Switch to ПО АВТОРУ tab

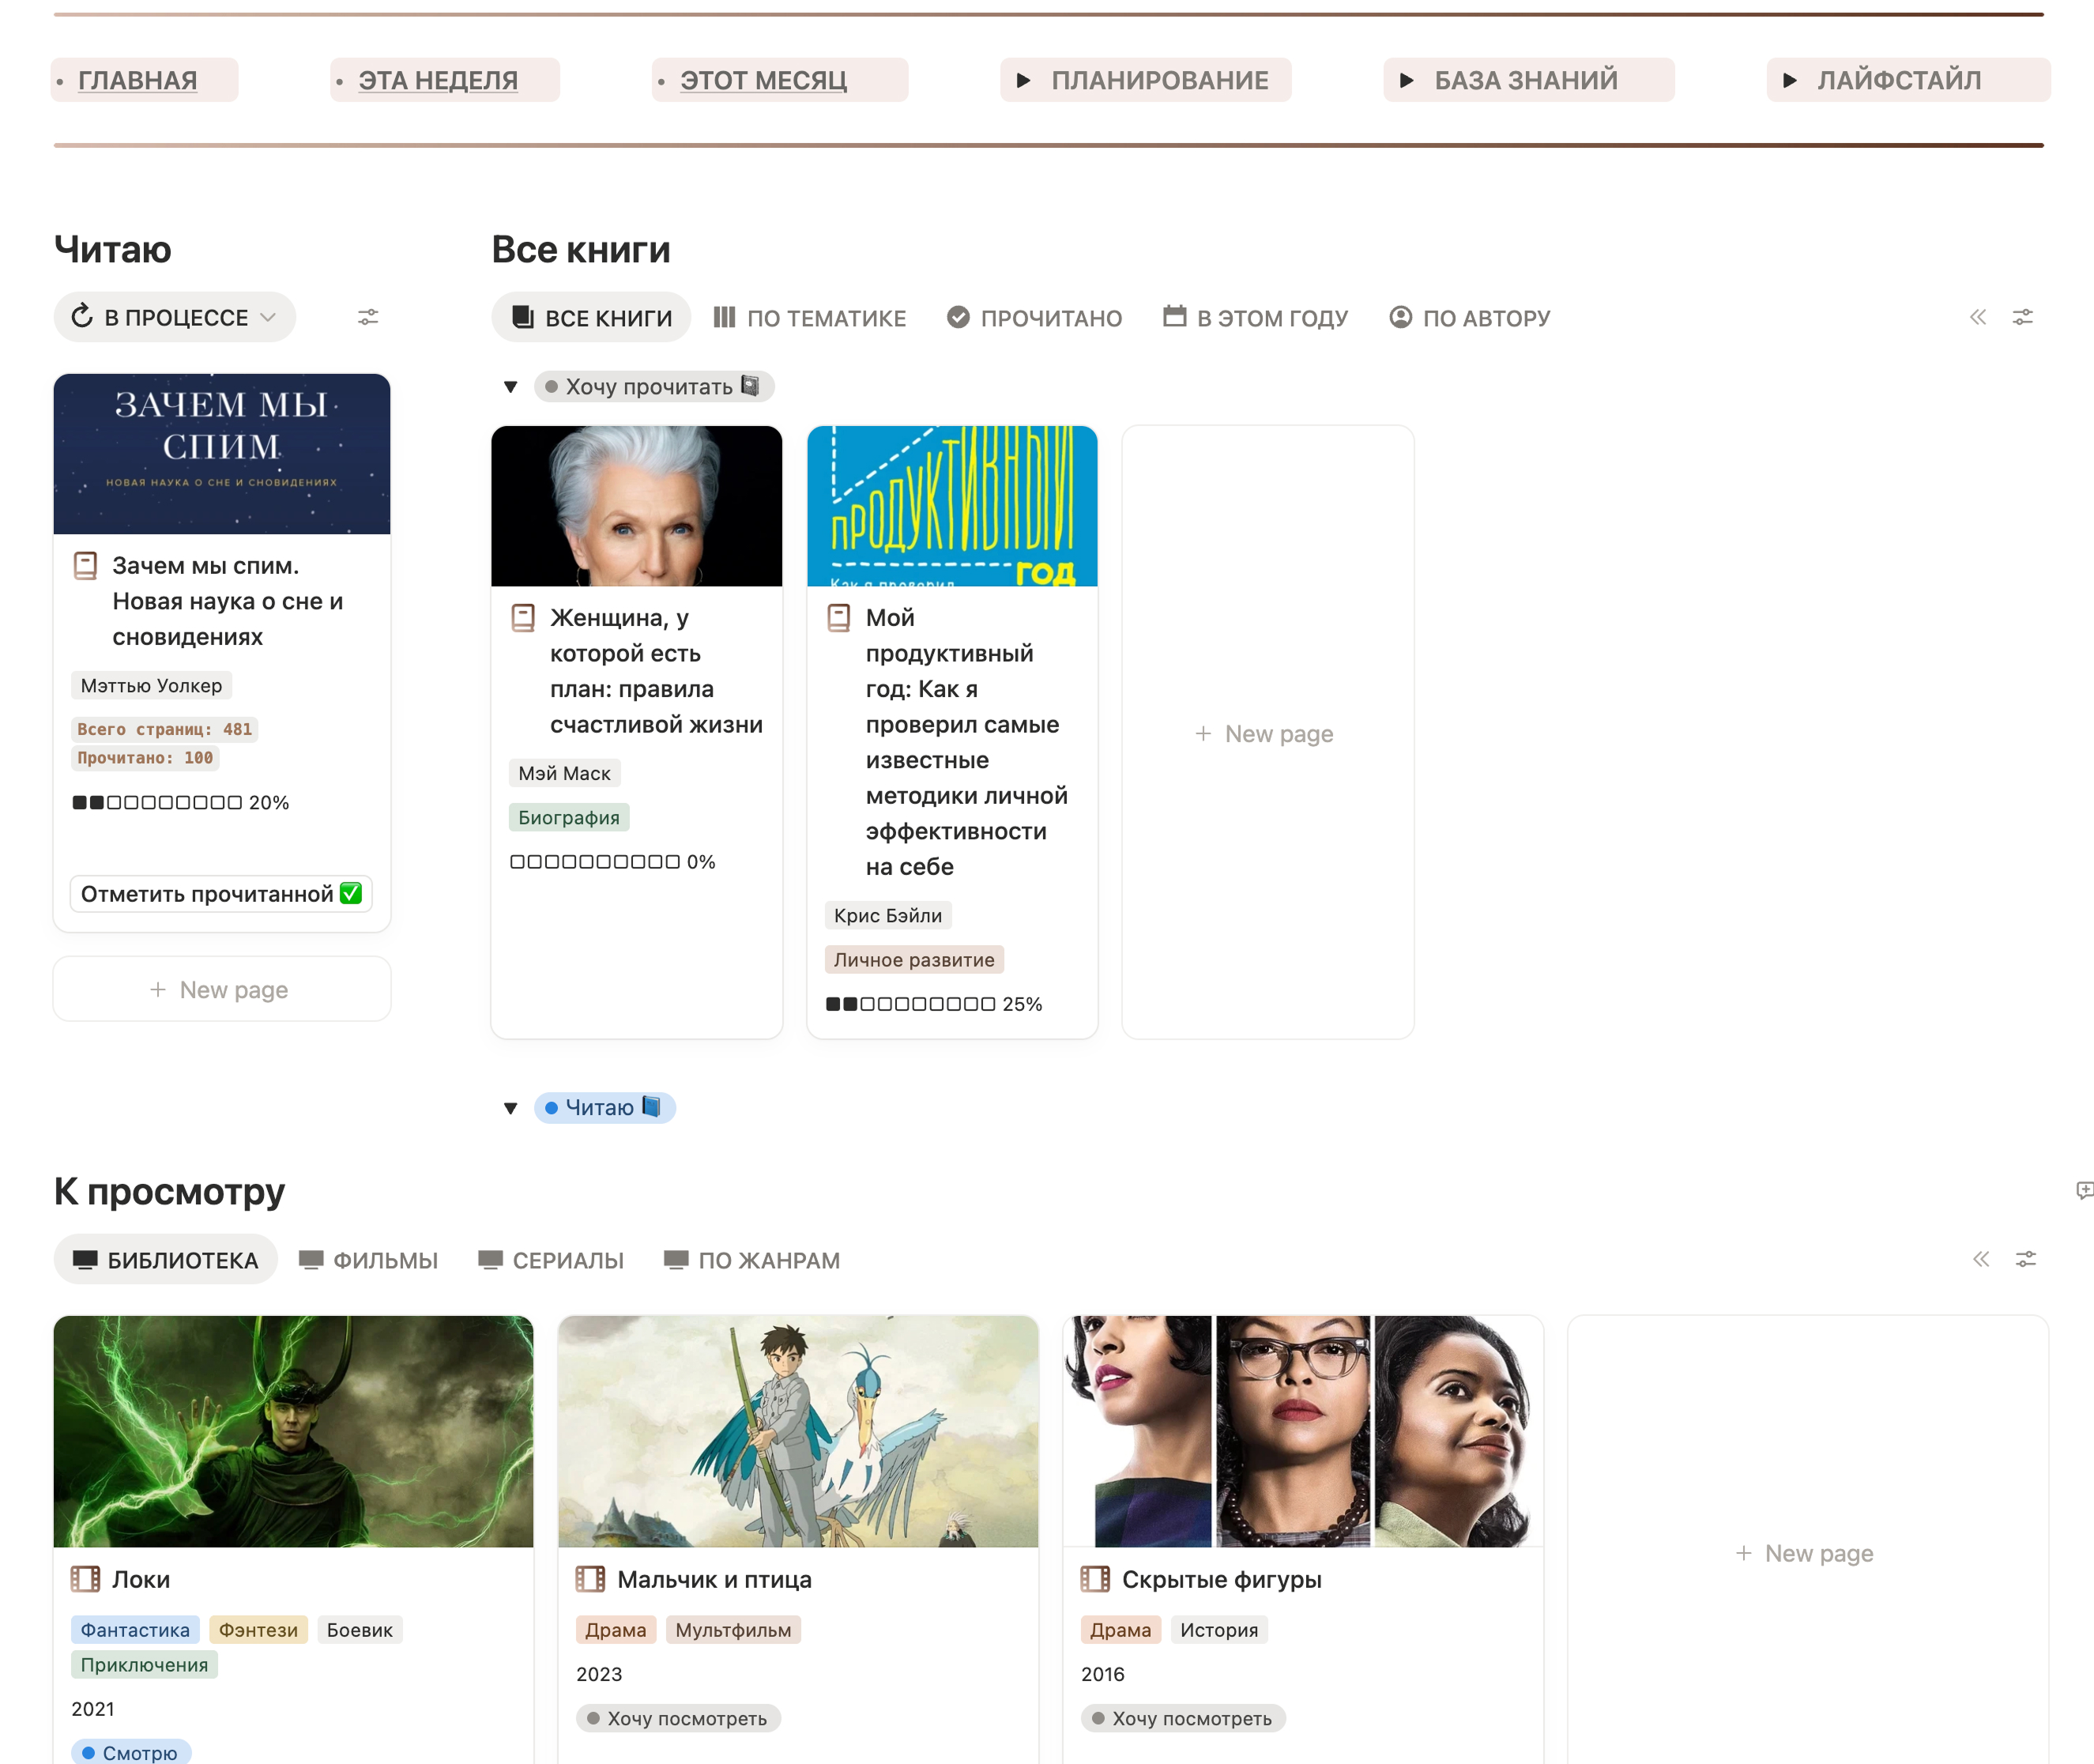(x=1470, y=317)
